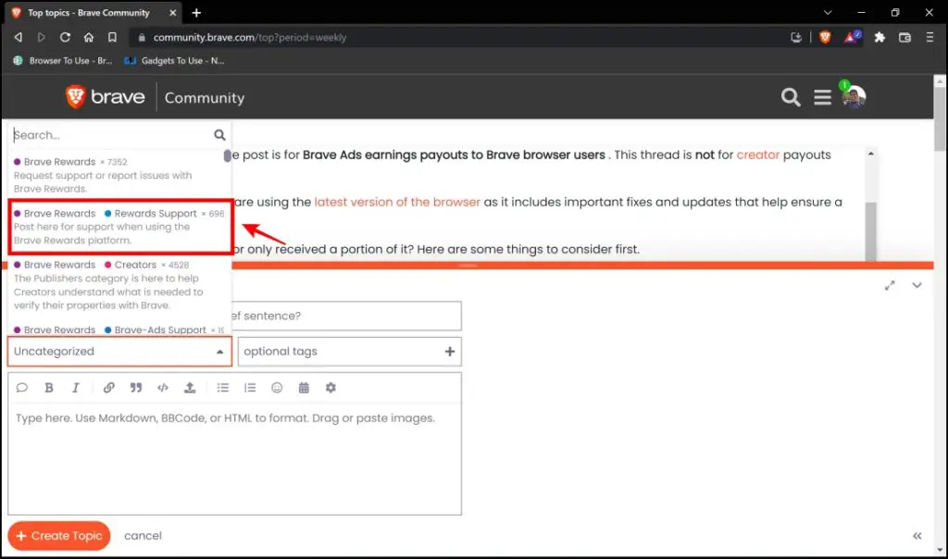Click the page vertical scrollbar thumb
This screenshot has width=948, height=559.
coord(940,119)
